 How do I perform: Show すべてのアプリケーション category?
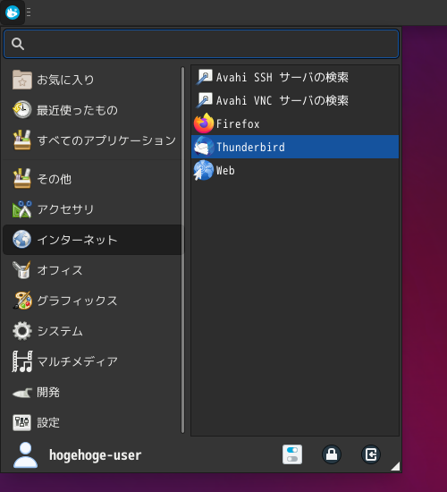92,140
